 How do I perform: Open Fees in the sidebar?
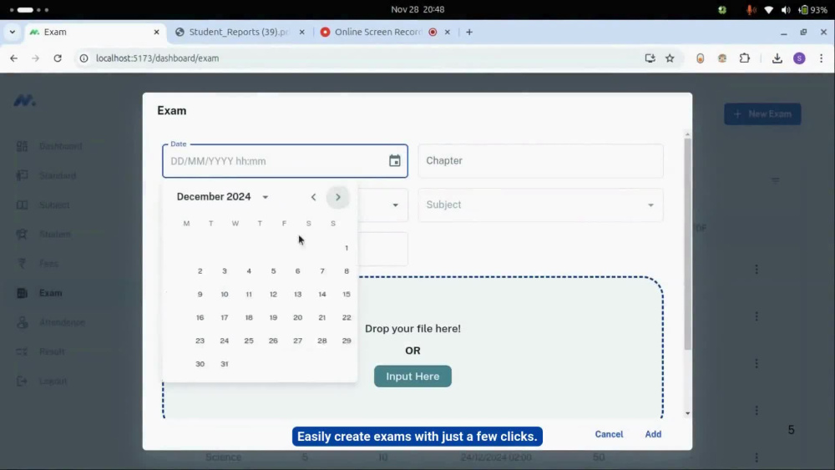tap(48, 264)
